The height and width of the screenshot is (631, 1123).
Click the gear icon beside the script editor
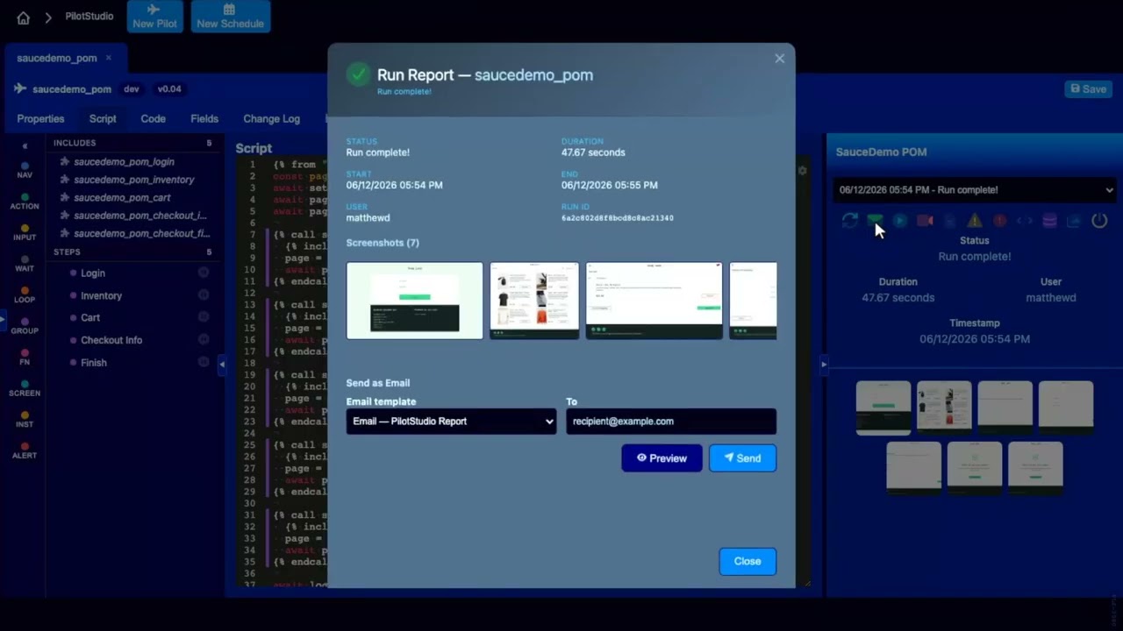pos(802,171)
